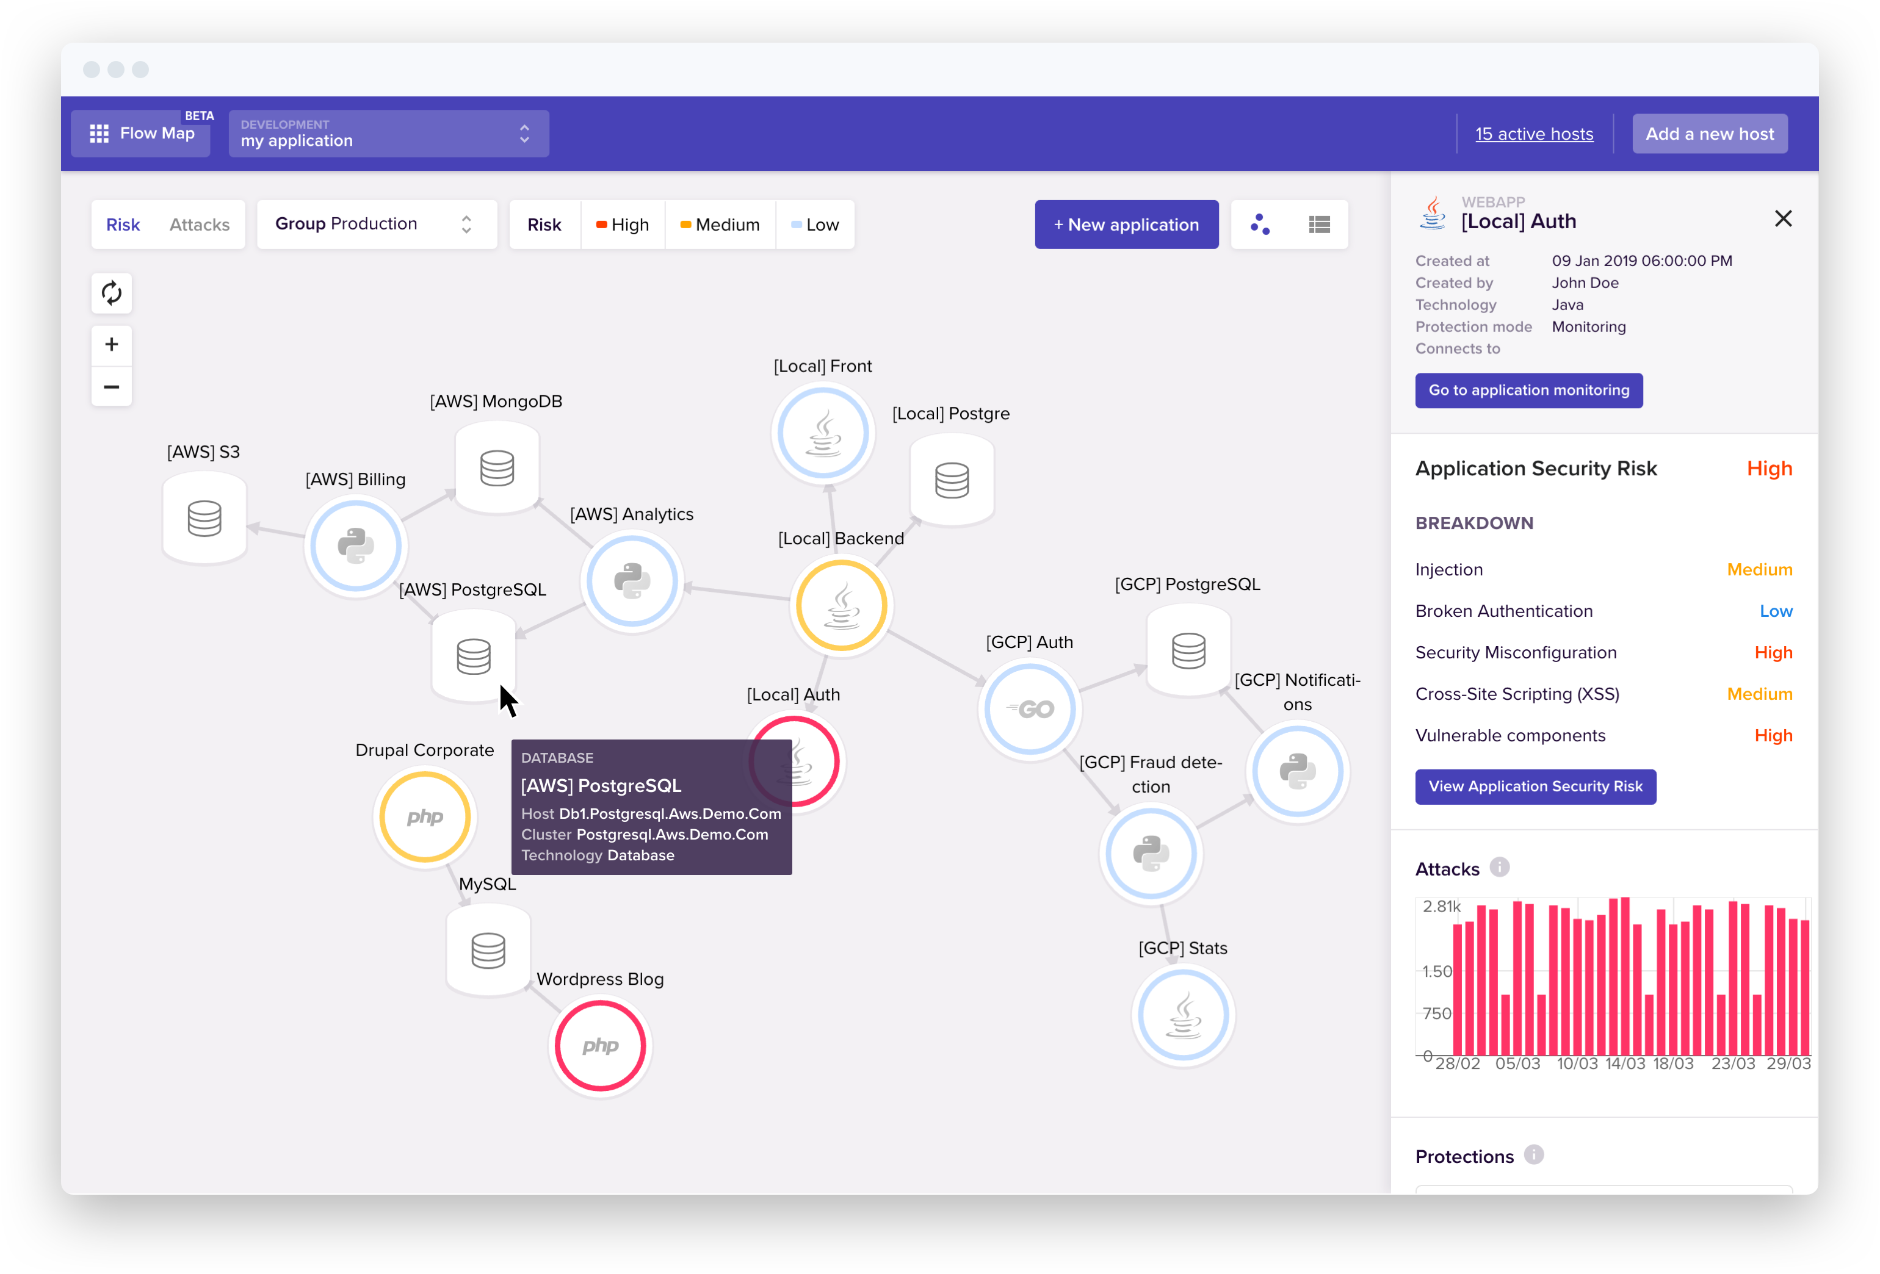Open the my application environment selector
The image size is (1880, 1274).
(x=388, y=134)
